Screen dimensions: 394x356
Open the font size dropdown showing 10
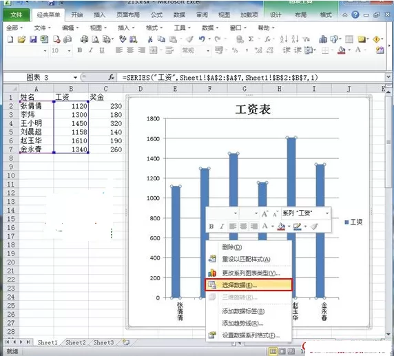click(x=69, y=51)
